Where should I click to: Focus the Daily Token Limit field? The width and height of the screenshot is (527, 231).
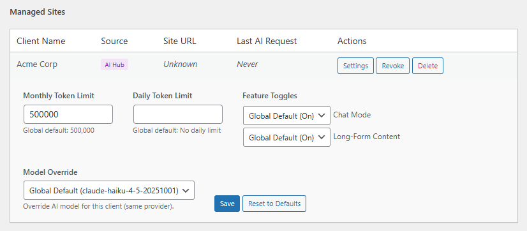[178, 114]
